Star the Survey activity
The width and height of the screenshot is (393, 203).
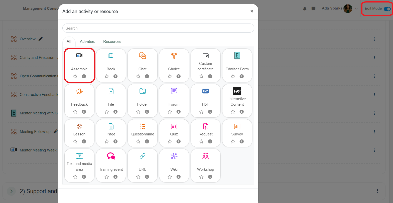pyautogui.click(x=233, y=141)
